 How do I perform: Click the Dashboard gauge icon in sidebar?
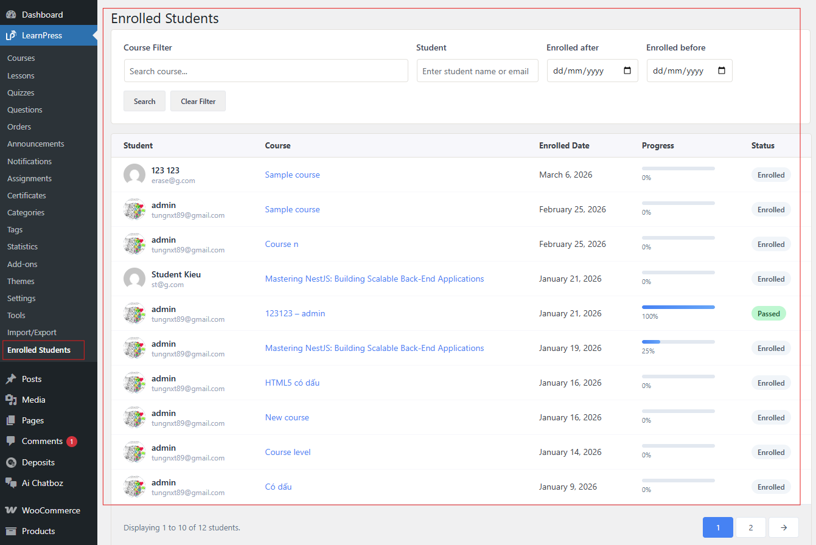click(x=12, y=14)
